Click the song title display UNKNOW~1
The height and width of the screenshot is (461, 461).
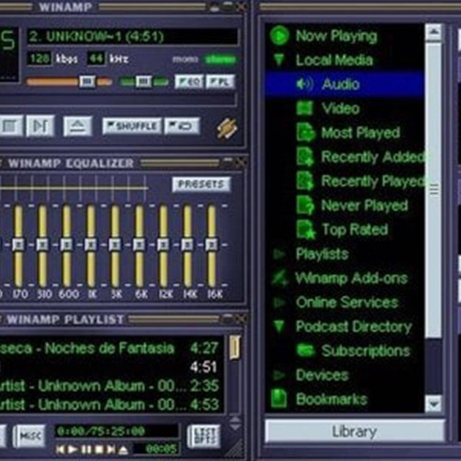coord(132,37)
